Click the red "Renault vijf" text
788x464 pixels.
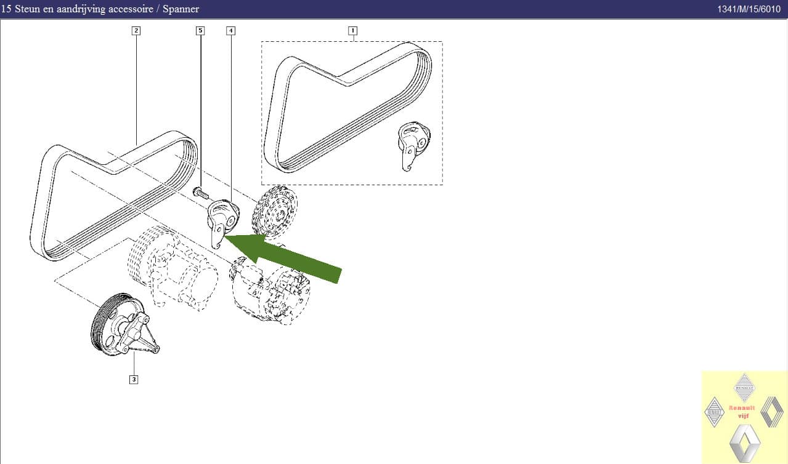pyautogui.click(x=742, y=412)
